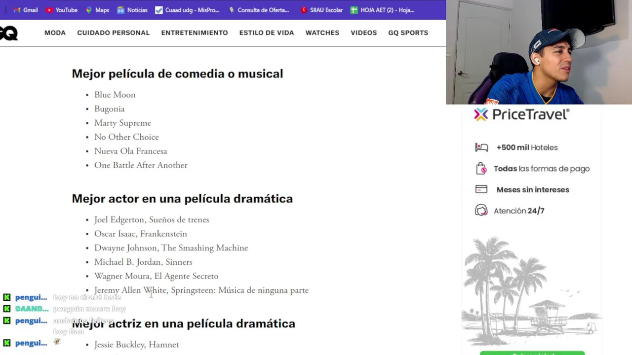Open the Cuaad udg bookmark
Image resolution: width=632 pixels, height=355 pixels.
point(187,10)
